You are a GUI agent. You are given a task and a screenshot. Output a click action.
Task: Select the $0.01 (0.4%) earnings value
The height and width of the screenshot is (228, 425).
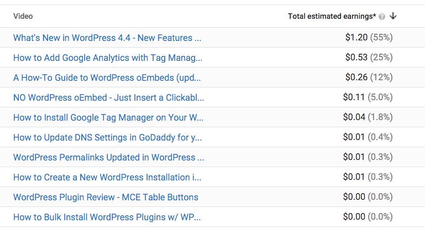(x=368, y=137)
